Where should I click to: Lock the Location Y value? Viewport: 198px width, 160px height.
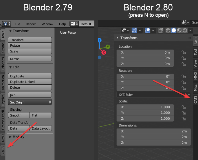pos(184,58)
